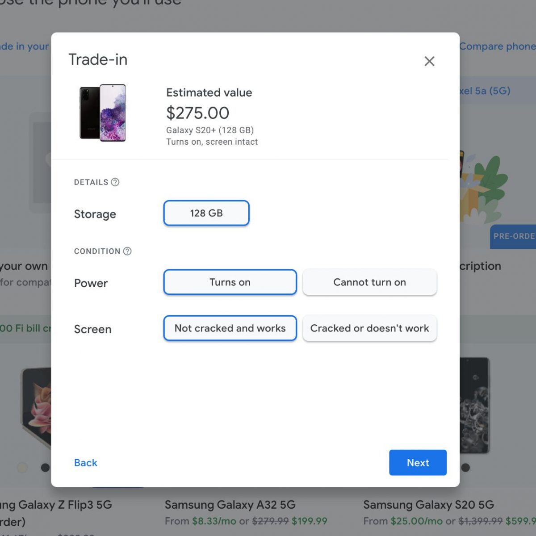Open the Details help icon
Image resolution: width=536 pixels, height=536 pixels.
click(x=115, y=182)
